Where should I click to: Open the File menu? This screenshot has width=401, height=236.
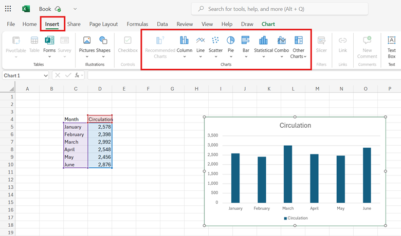(x=11, y=24)
